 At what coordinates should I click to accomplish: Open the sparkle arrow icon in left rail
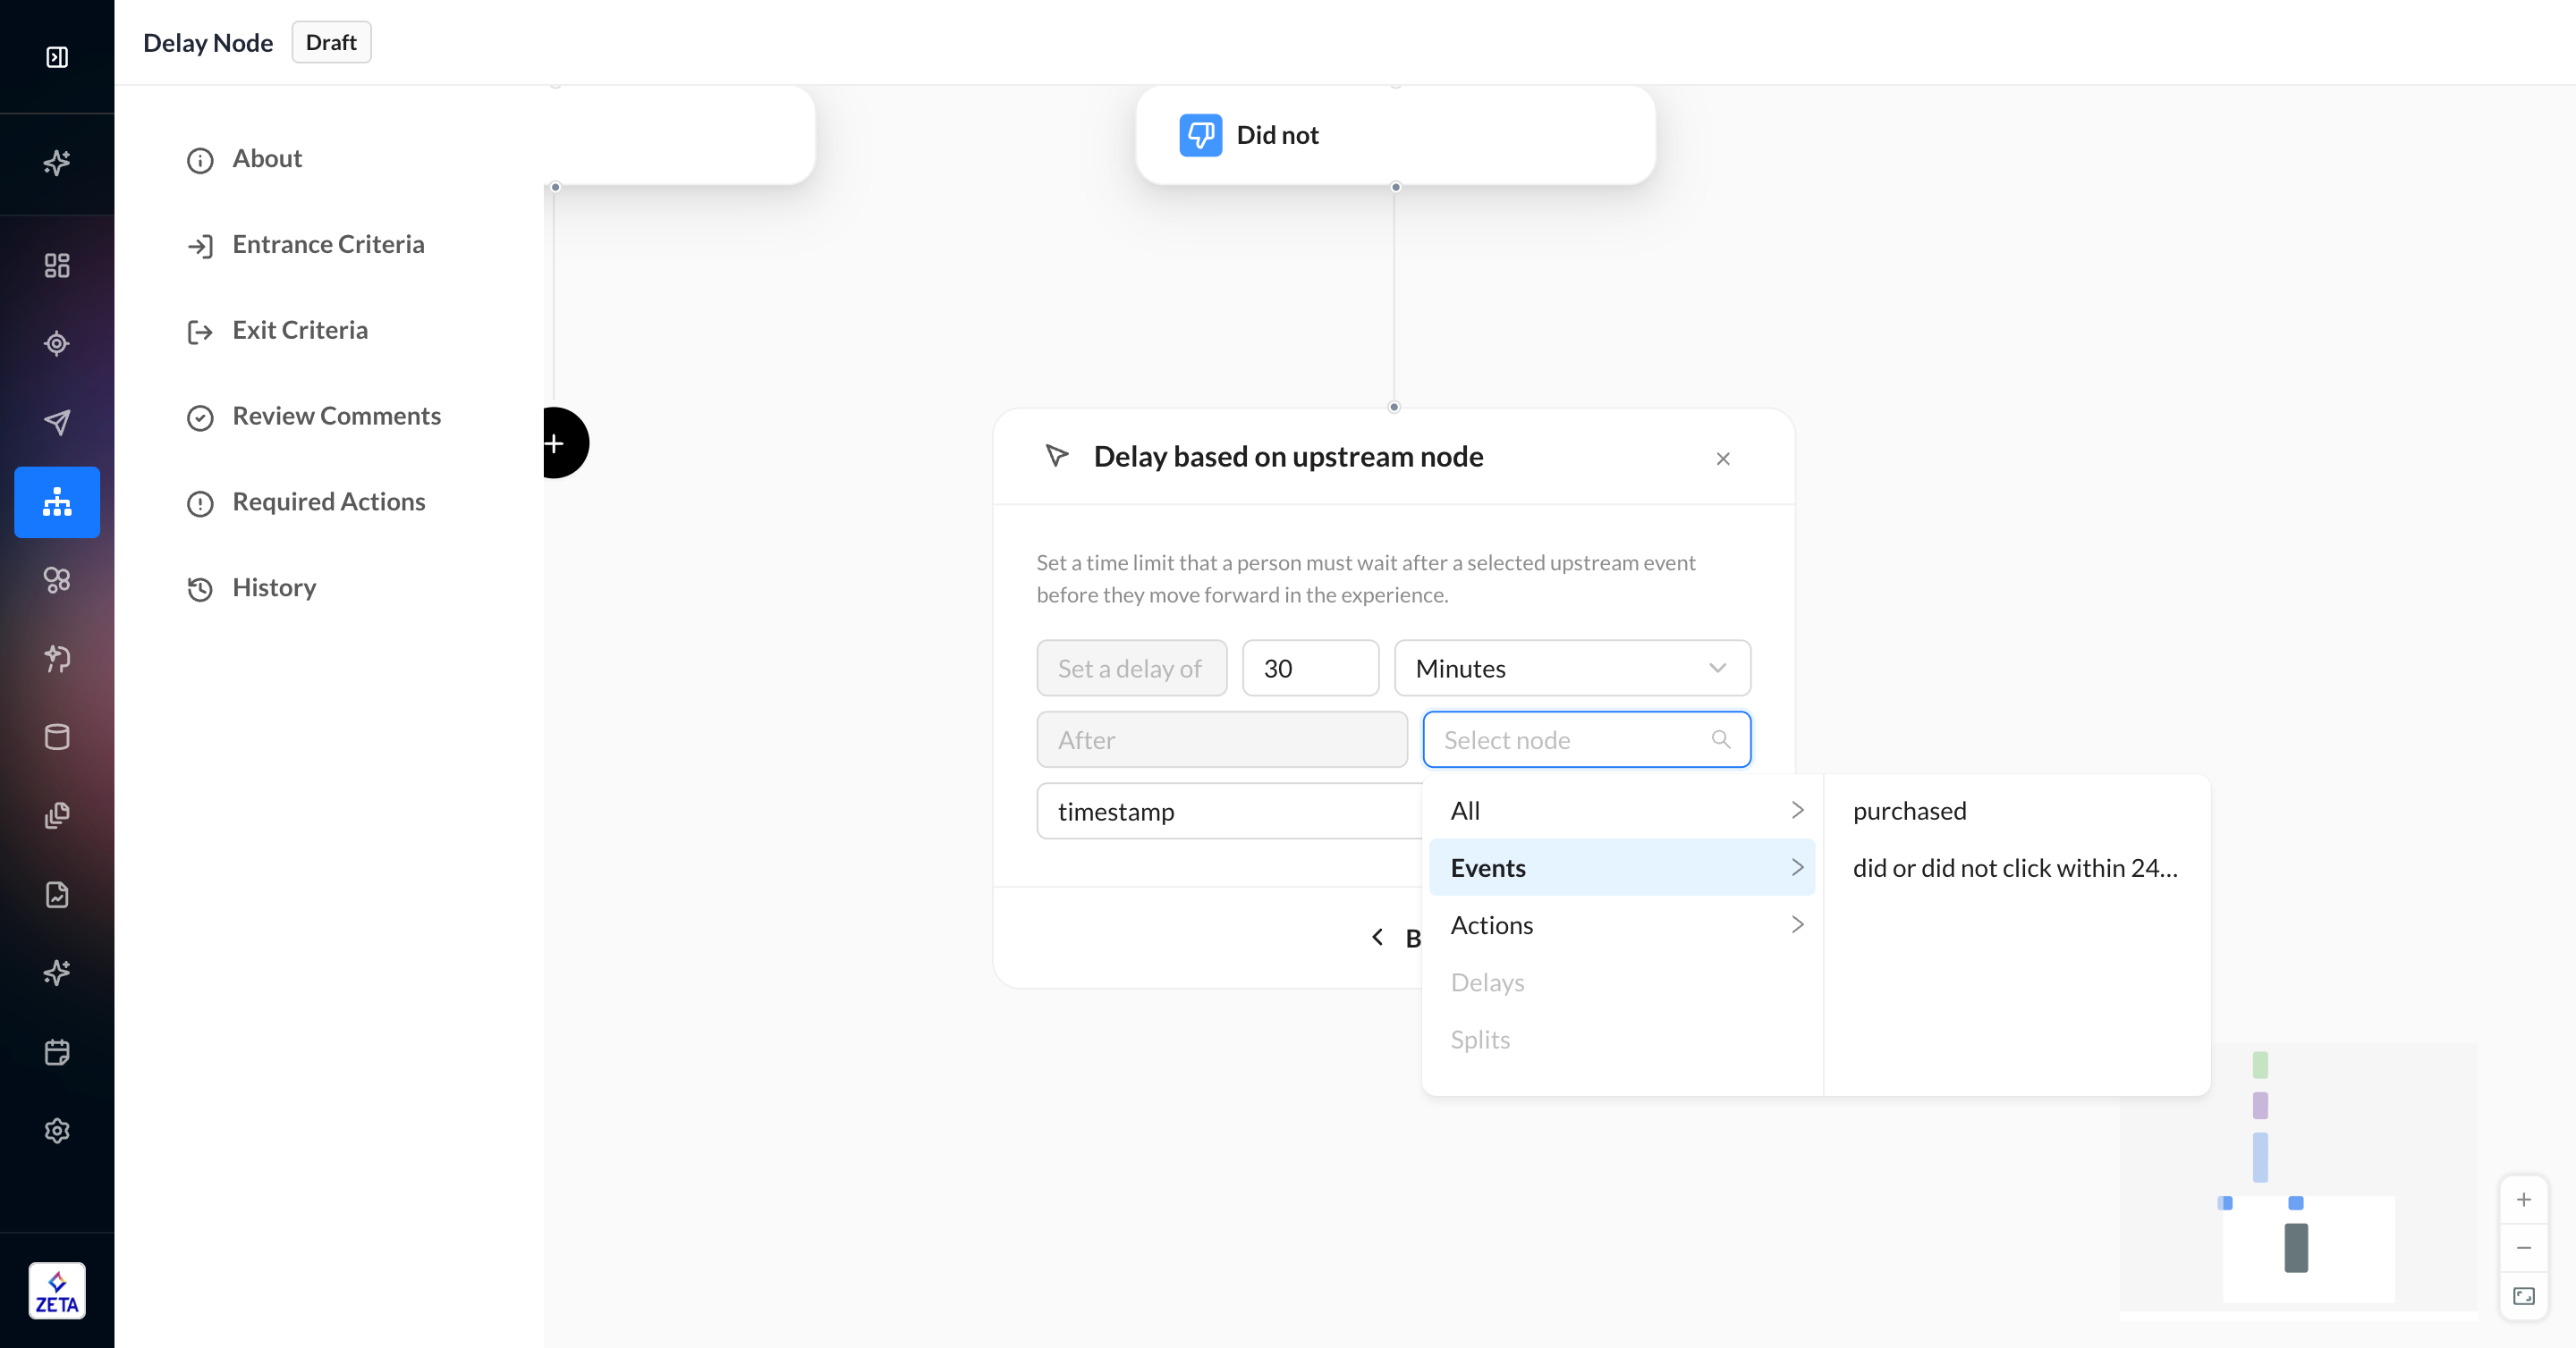pos(57,659)
